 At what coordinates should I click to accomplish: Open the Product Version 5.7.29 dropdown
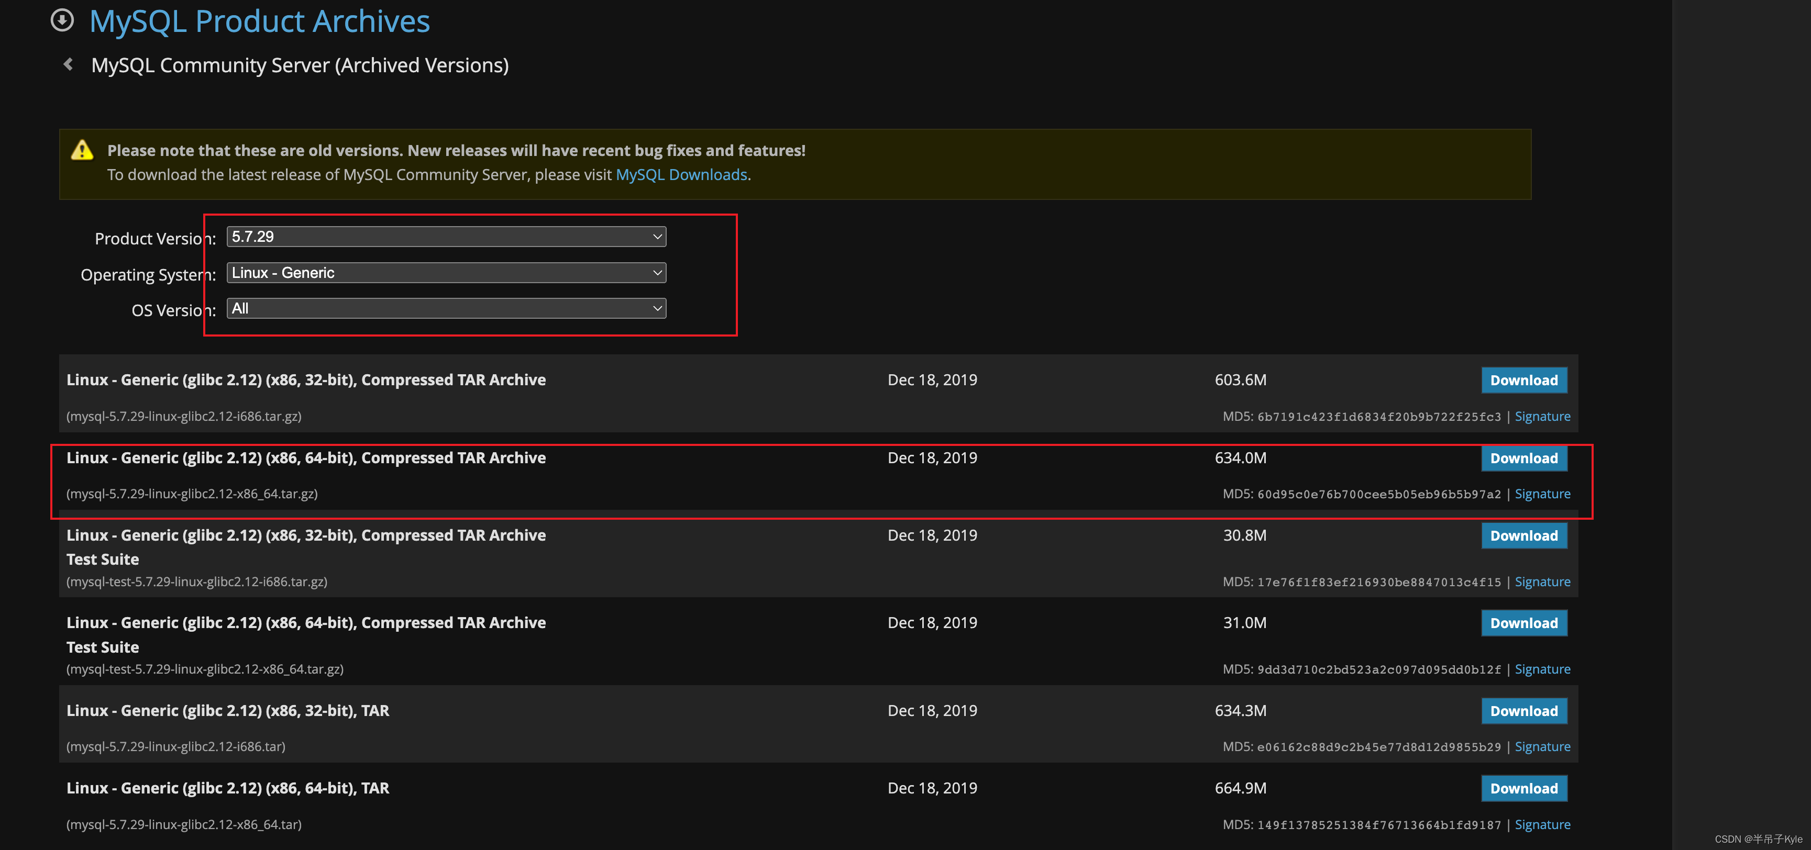[446, 237]
